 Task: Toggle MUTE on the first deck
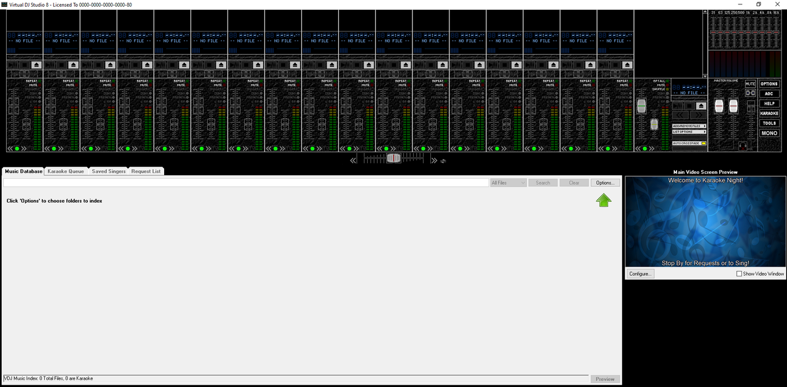tap(36, 85)
